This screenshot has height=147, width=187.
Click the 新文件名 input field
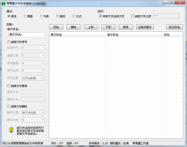[26, 35]
